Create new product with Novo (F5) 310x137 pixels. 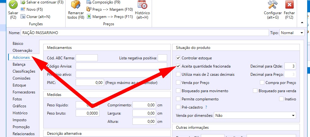point(23,9)
